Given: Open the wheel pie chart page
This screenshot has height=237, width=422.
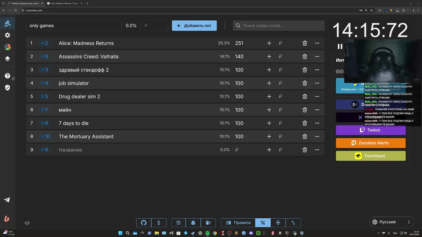Looking at the screenshot, I should (7, 47).
